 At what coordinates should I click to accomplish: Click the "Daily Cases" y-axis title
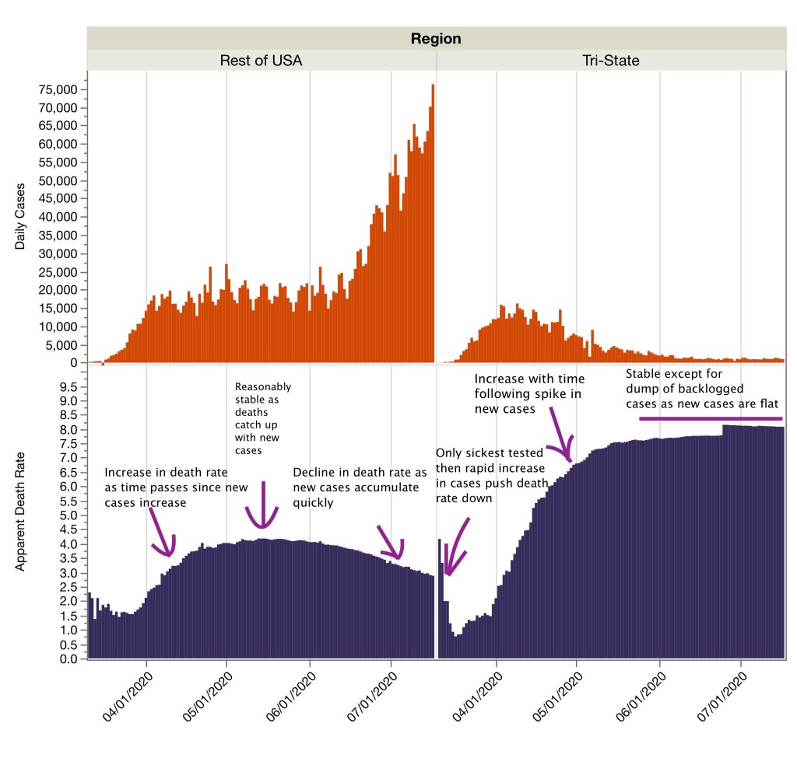21,218
